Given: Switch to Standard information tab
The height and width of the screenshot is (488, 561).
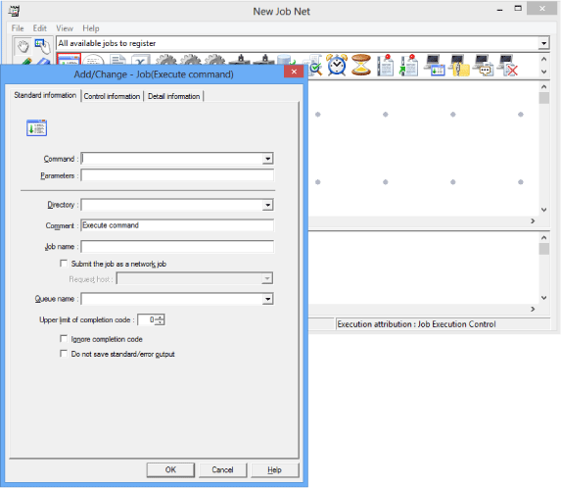Looking at the screenshot, I should coord(45,95).
